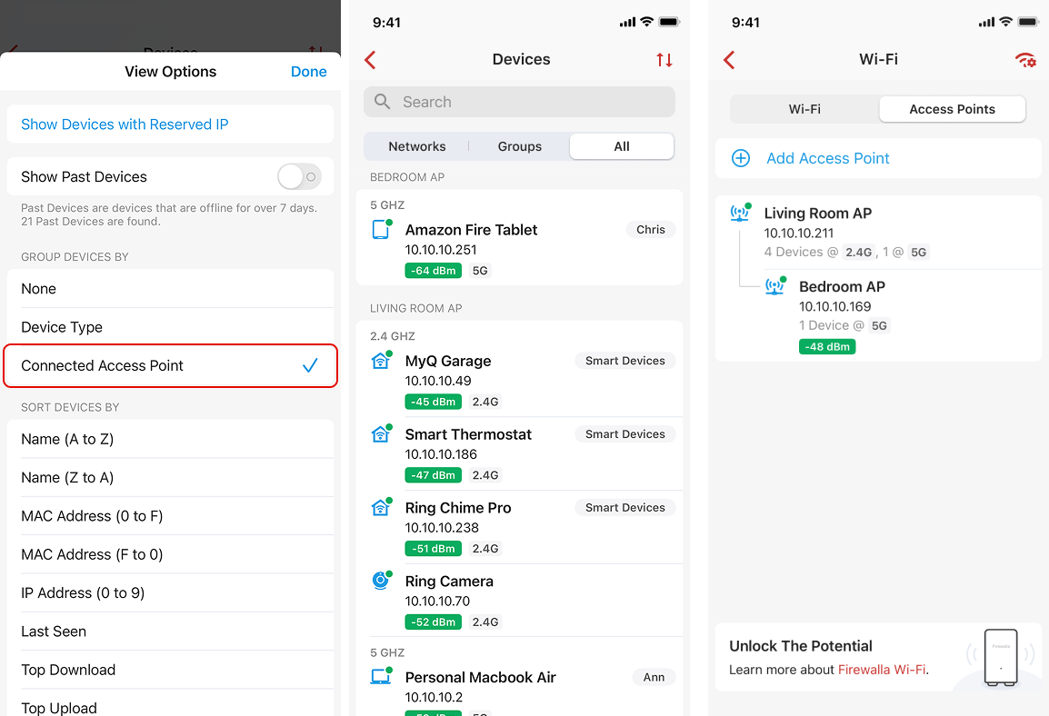The image size is (1049, 716).
Task: Toggle Show Past Devices switch
Action: (x=299, y=176)
